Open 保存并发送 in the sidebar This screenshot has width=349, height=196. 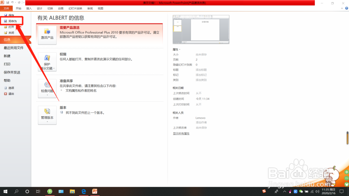pyautogui.click(x=12, y=72)
